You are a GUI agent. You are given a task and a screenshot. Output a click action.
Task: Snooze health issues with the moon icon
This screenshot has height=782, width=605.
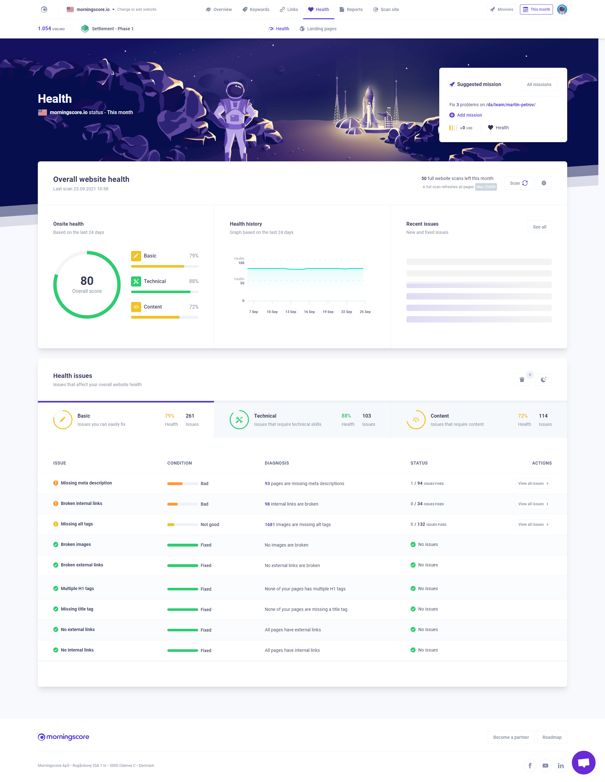pos(544,379)
